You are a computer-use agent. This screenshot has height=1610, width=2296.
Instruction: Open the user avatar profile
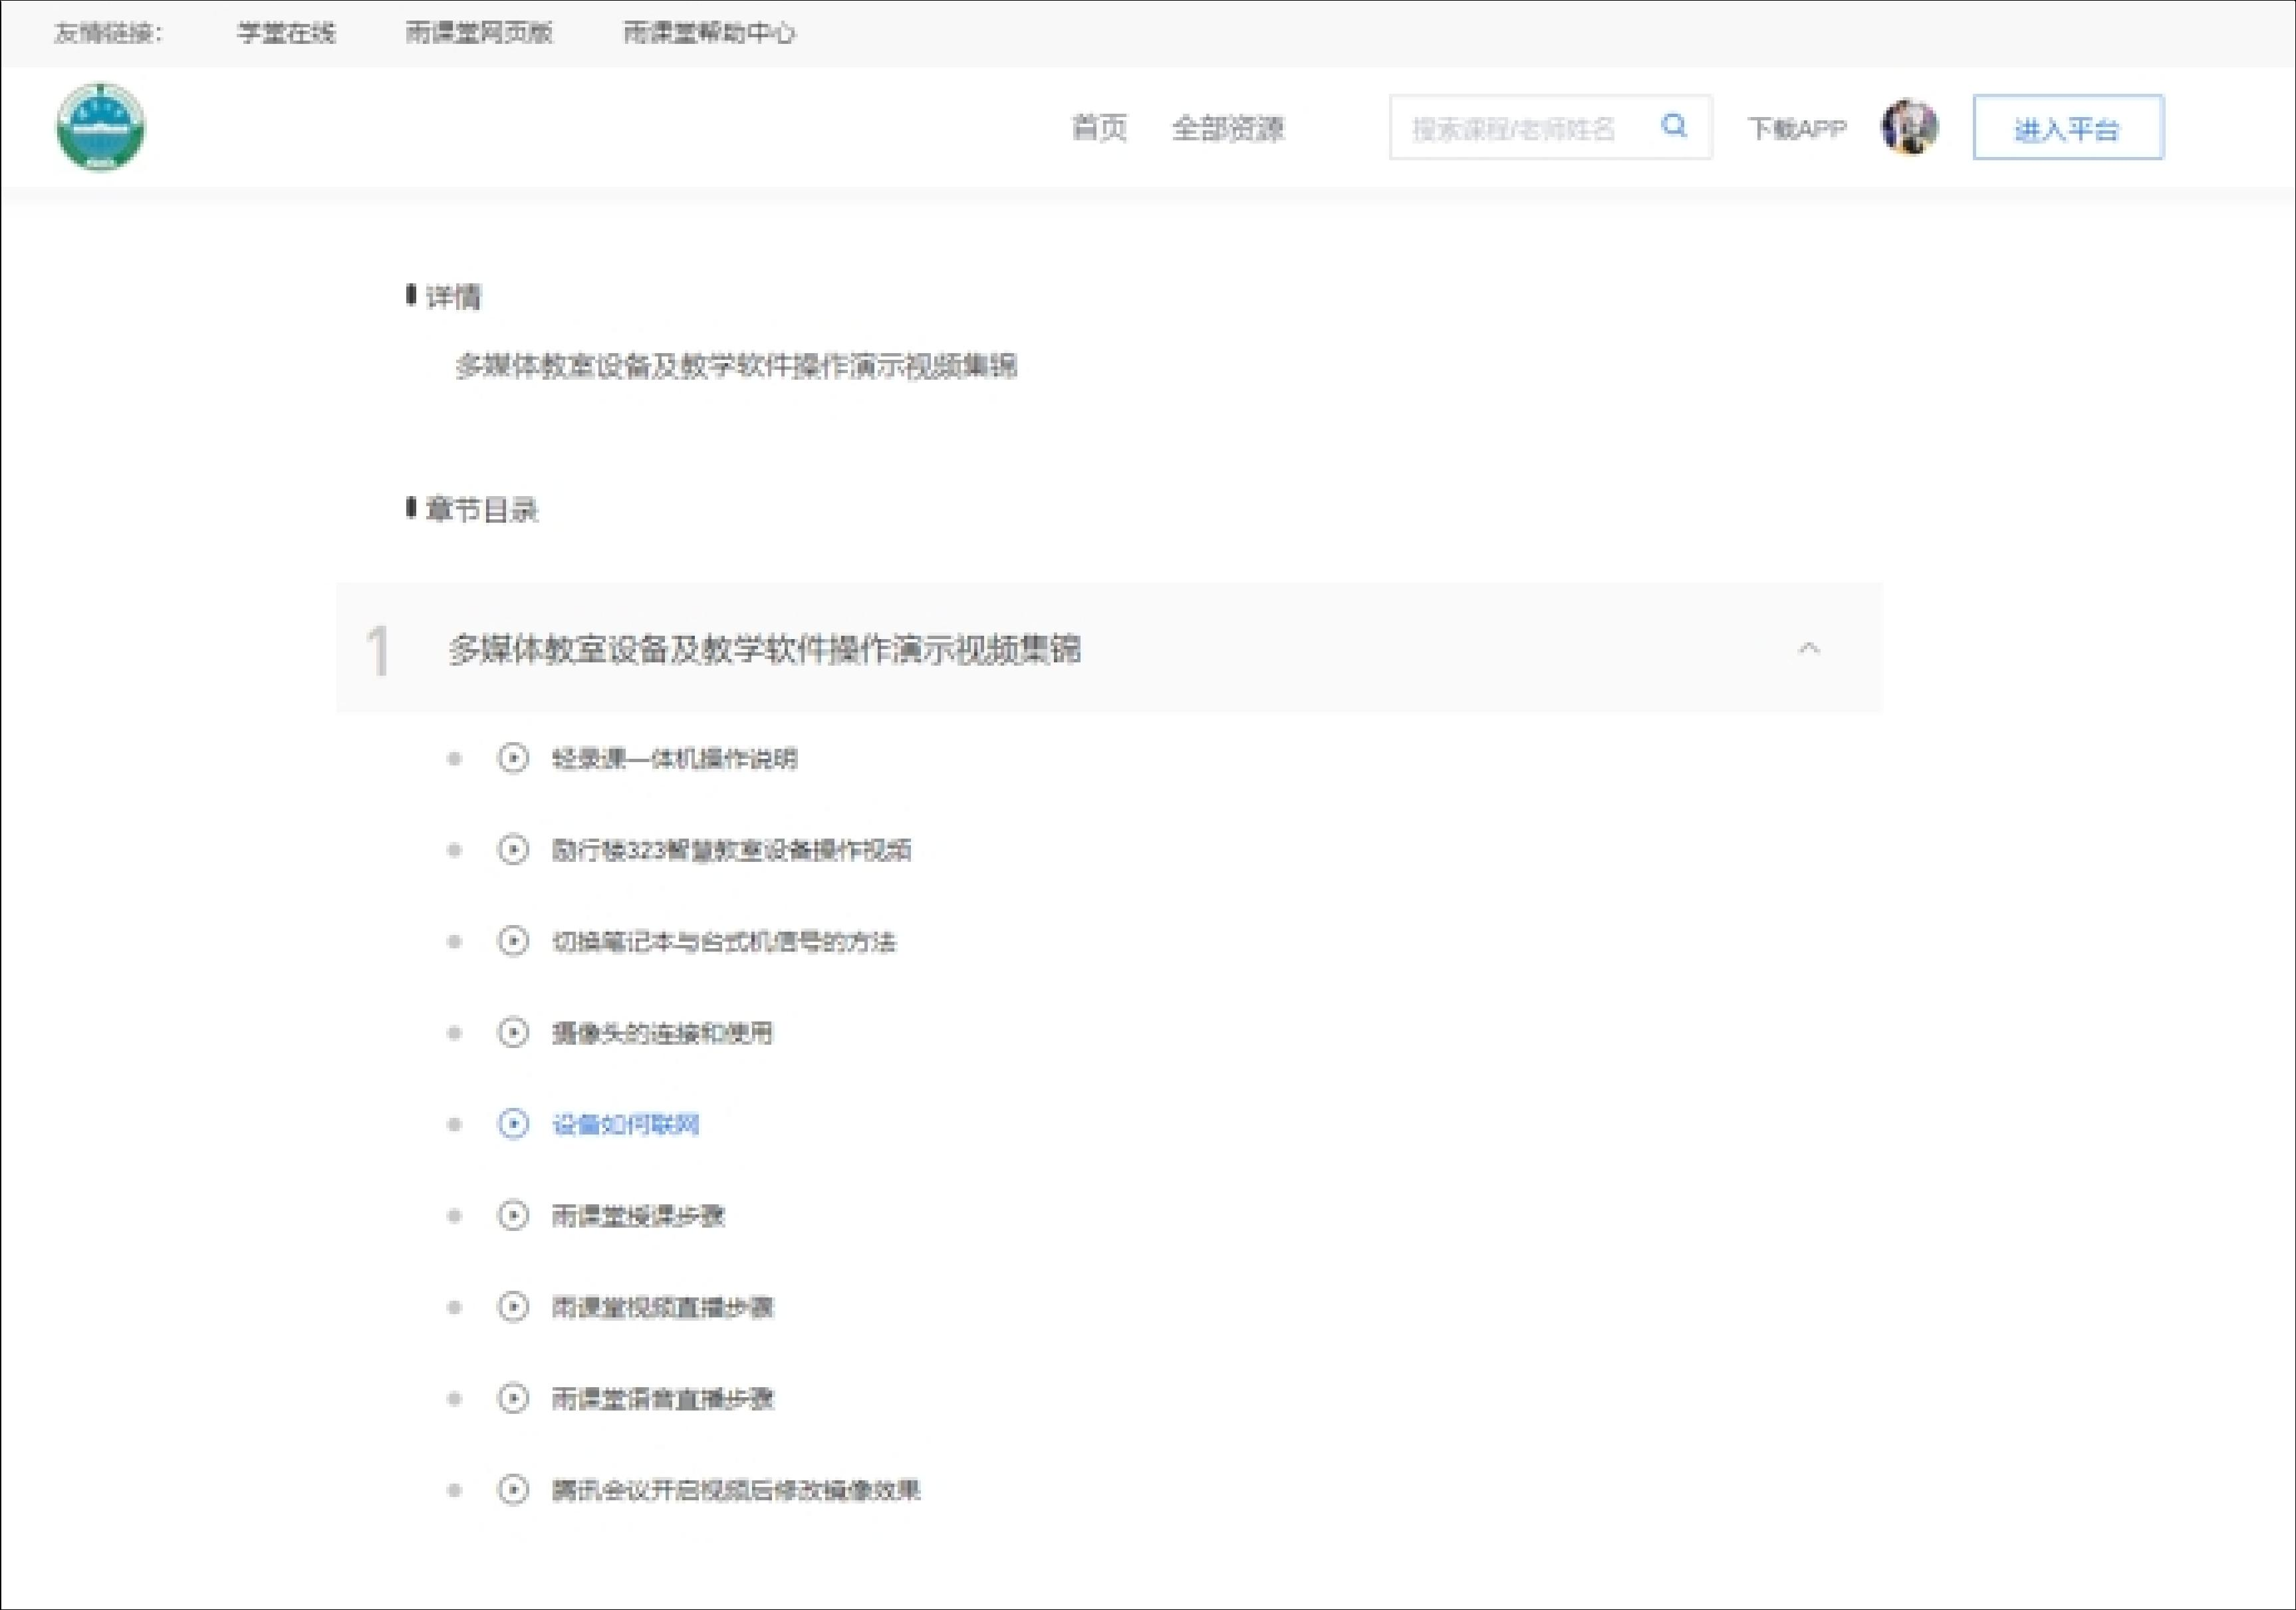pos(1909,127)
